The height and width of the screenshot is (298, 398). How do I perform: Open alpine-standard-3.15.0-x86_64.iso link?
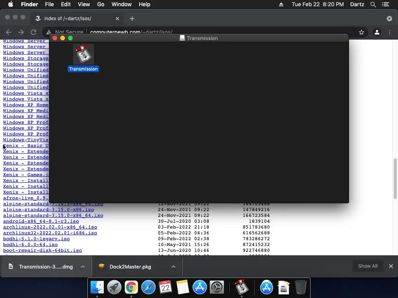pyautogui.click(x=53, y=216)
